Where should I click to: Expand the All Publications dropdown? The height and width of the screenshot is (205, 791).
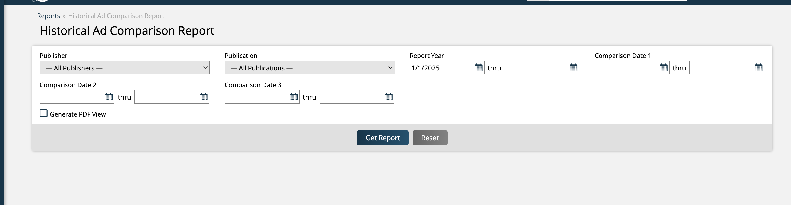point(310,68)
